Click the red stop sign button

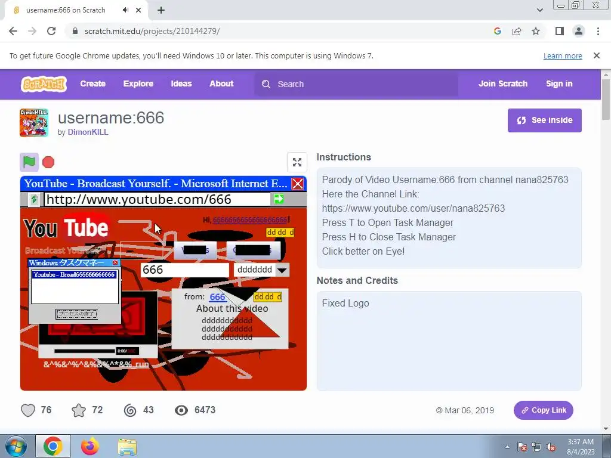[48, 162]
